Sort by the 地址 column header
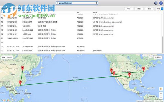The image size is (164, 102). pos(40,13)
